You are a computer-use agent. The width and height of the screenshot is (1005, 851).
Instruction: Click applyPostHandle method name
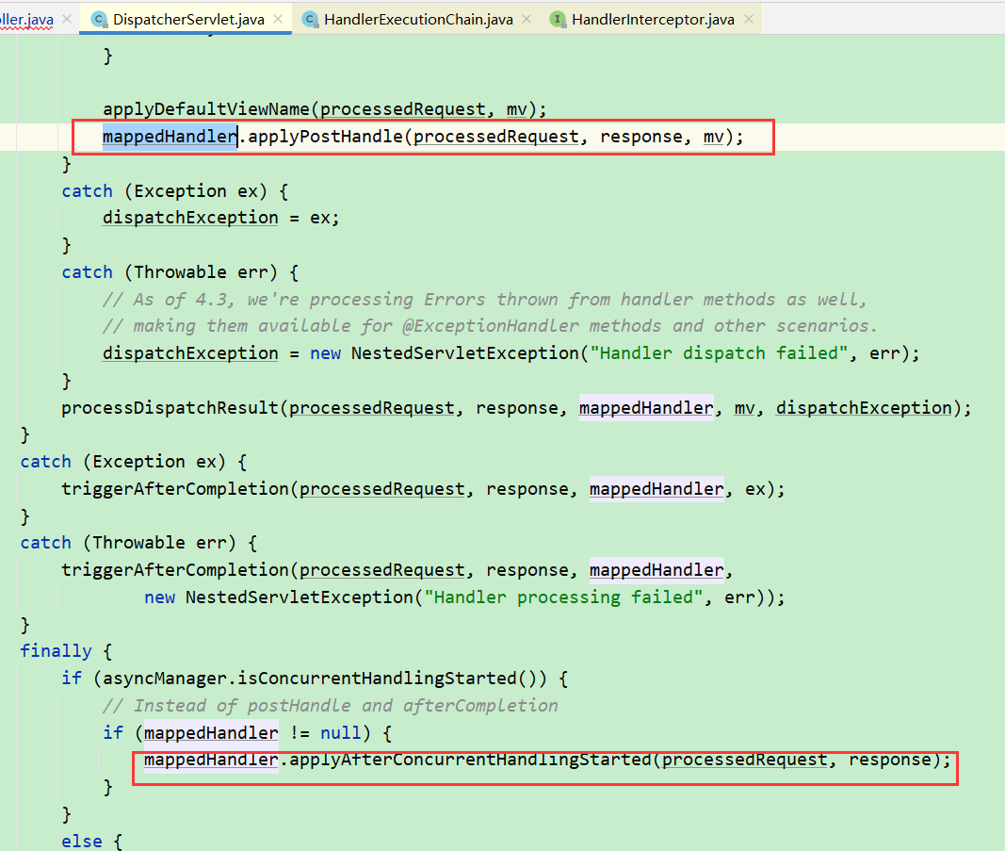tap(325, 137)
